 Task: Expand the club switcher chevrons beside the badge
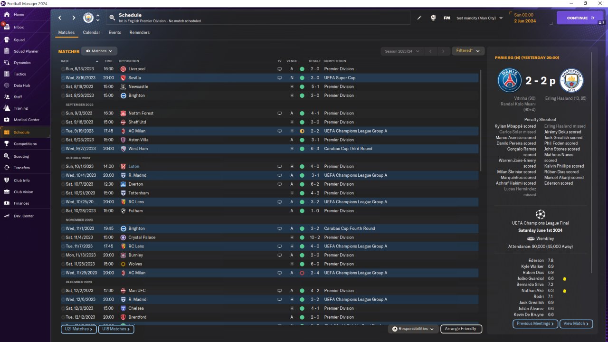coord(98,18)
